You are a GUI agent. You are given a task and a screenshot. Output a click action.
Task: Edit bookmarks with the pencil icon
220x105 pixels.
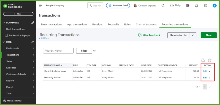click(x=33, y=23)
